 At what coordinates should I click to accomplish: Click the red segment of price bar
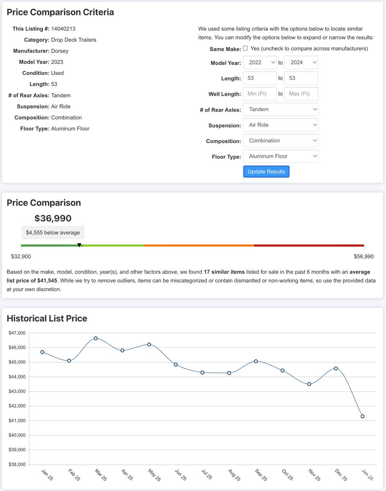click(309, 245)
